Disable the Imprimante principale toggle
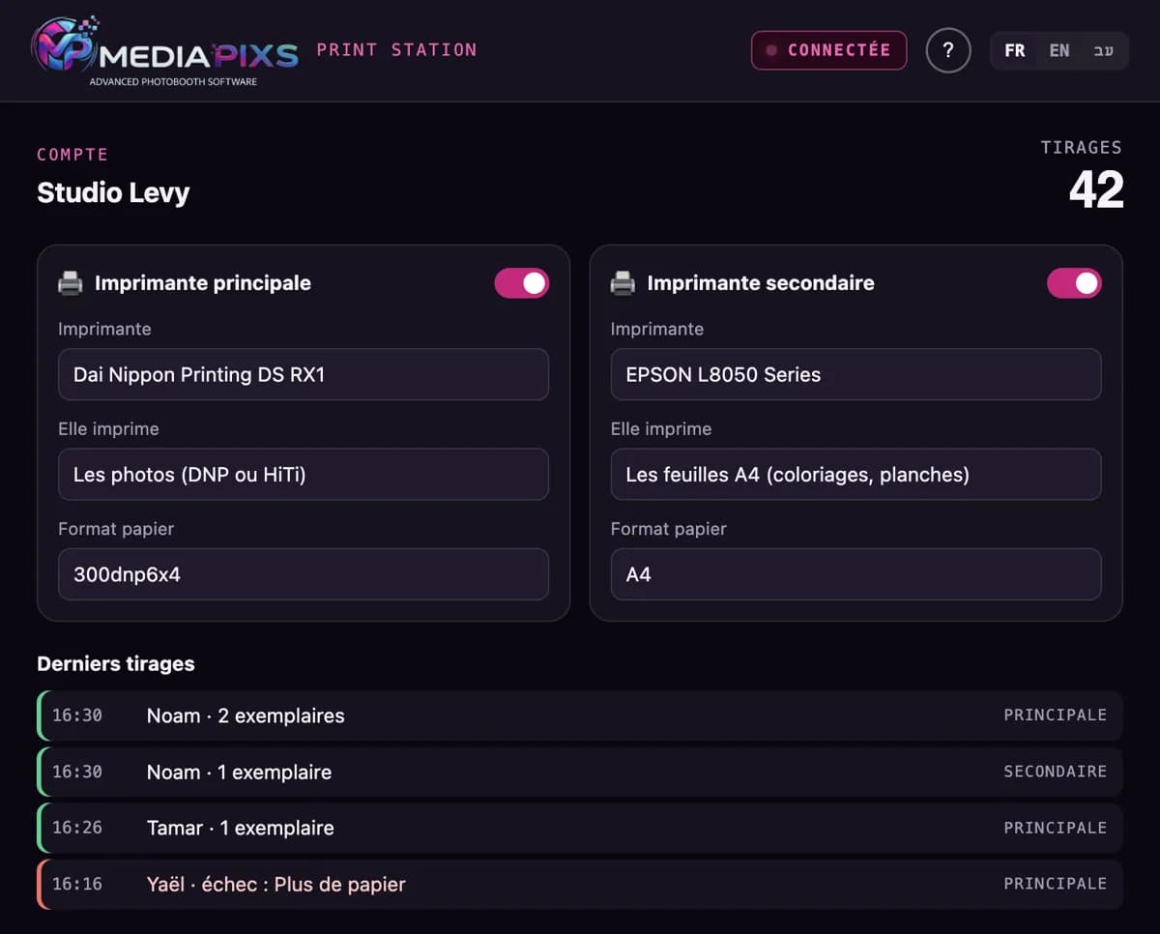The image size is (1160, 934). tap(522, 283)
